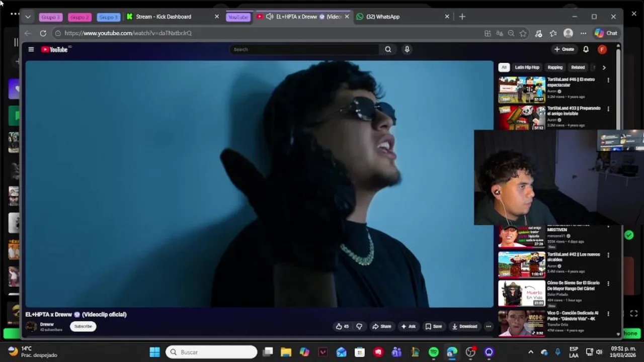Collapse the purple YouTube tab group

pos(238,17)
